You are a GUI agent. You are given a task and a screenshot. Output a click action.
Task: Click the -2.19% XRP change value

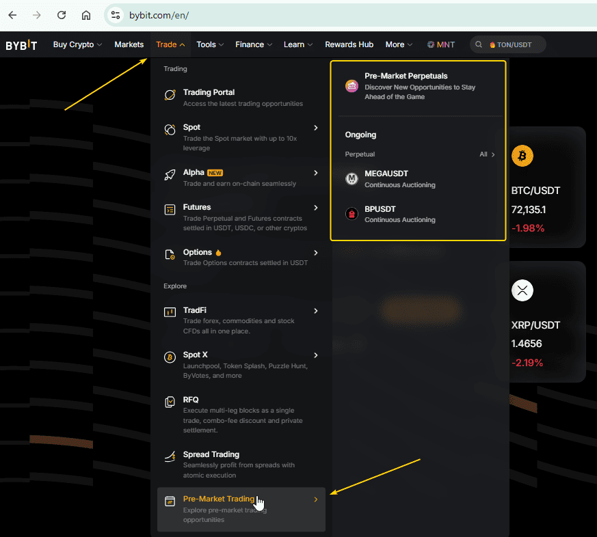coord(527,363)
